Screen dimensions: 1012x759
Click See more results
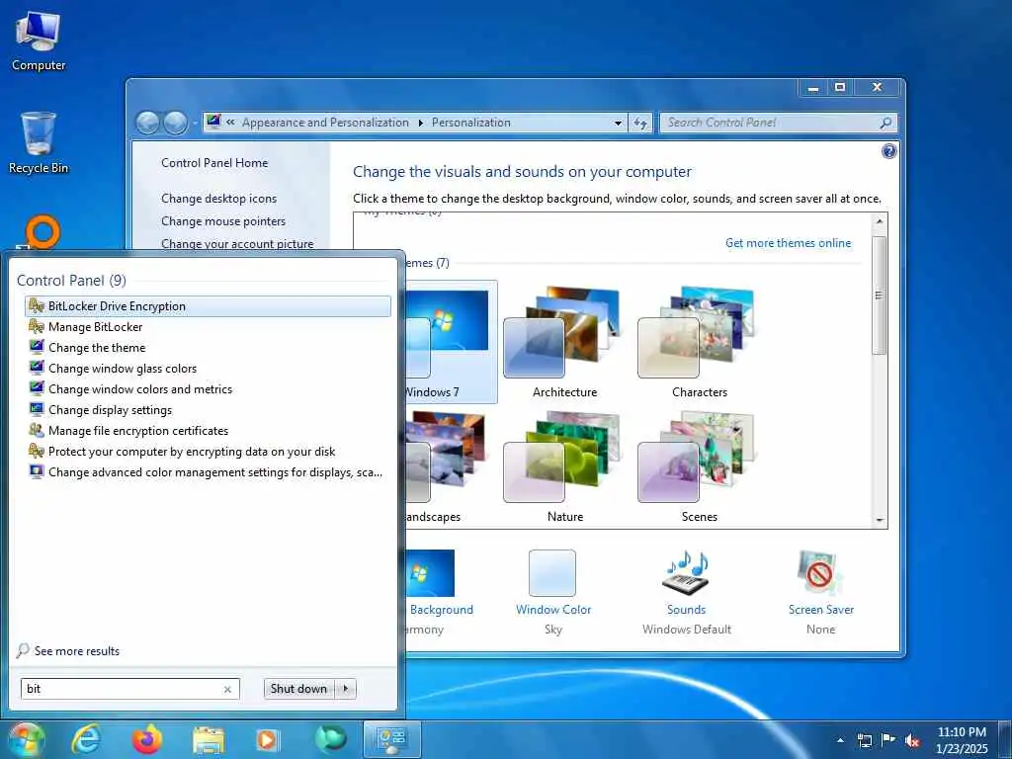68,650
